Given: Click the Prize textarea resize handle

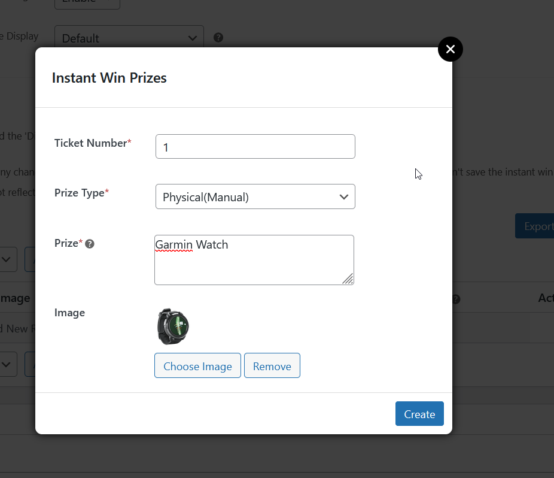Looking at the screenshot, I should (348, 279).
